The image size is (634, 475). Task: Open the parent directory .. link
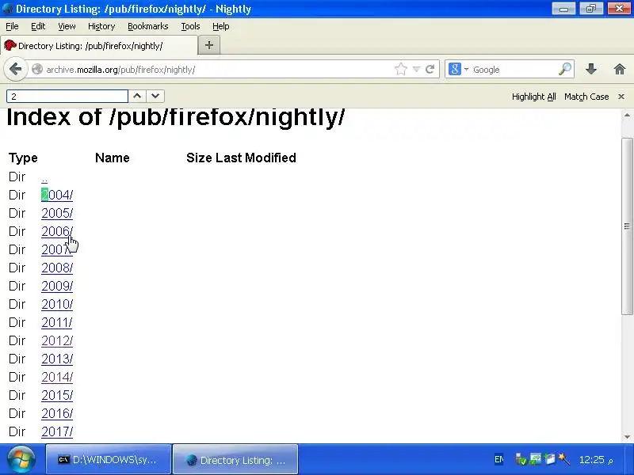point(44,177)
